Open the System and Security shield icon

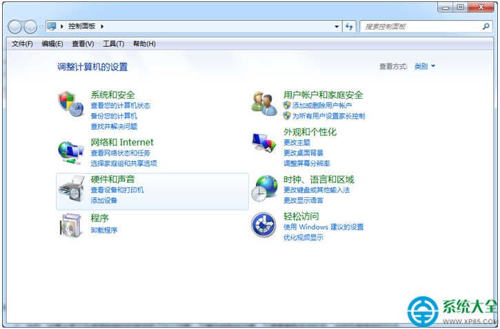tap(71, 103)
